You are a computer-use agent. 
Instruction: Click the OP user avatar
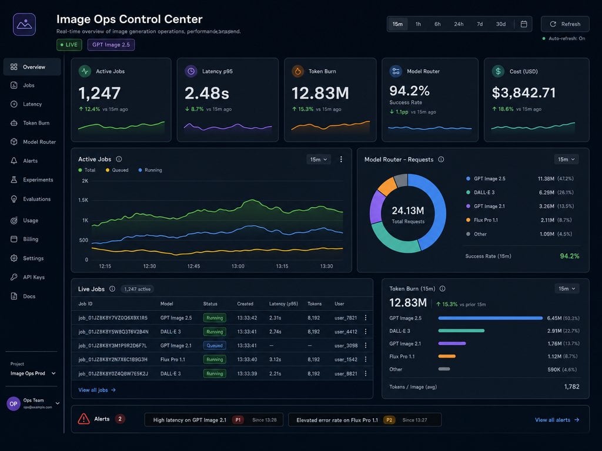(14, 404)
